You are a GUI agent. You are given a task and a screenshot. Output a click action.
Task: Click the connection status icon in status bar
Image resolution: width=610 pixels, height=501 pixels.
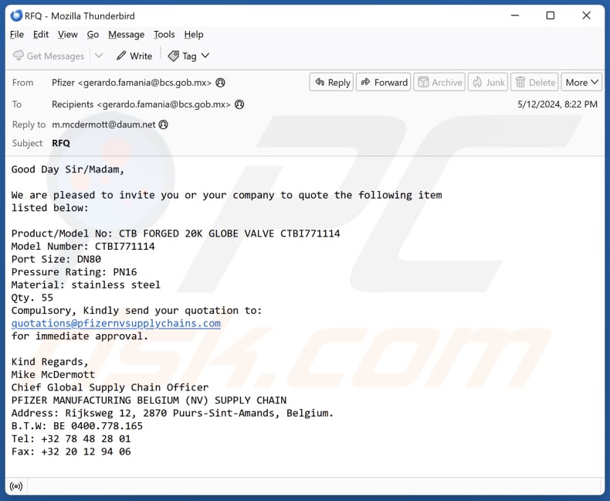15,486
